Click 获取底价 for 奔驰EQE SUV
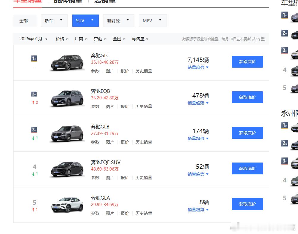This screenshot has width=298, height=234. pyautogui.click(x=247, y=168)
